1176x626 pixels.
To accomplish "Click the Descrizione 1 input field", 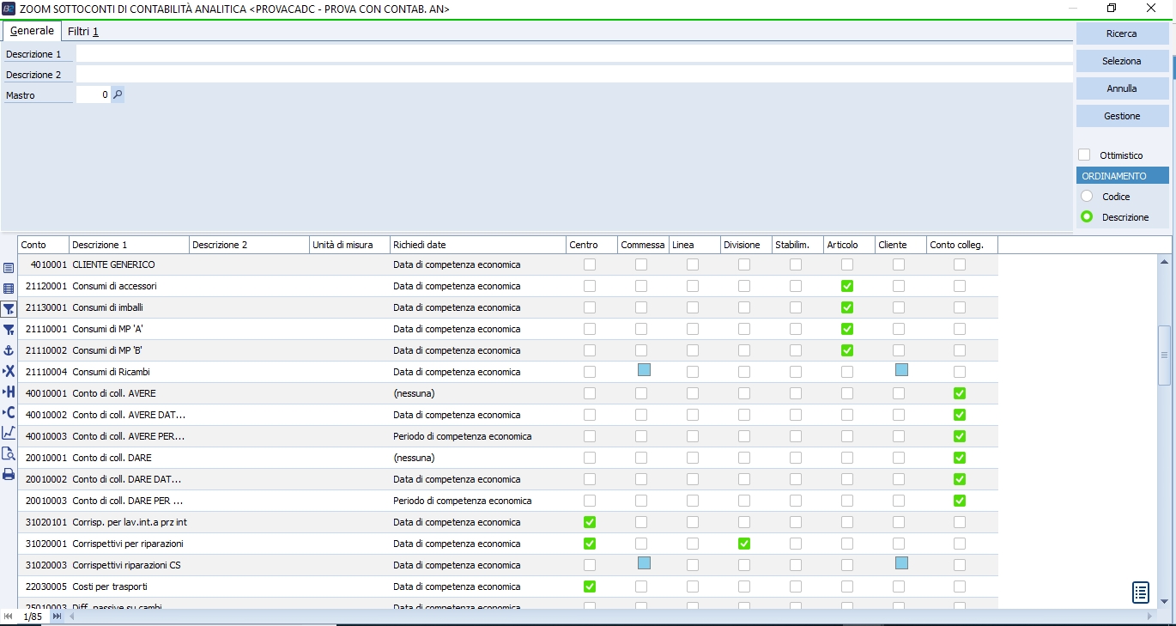I will pyautogui.click(x=573, y=54).
